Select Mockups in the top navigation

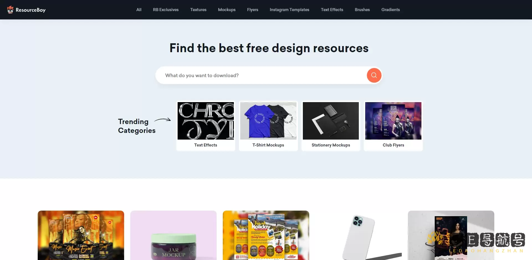227,10
